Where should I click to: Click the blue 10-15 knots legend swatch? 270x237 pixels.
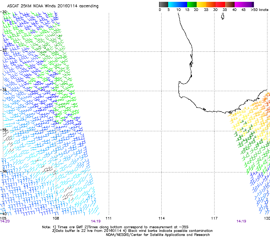[182, 4]
